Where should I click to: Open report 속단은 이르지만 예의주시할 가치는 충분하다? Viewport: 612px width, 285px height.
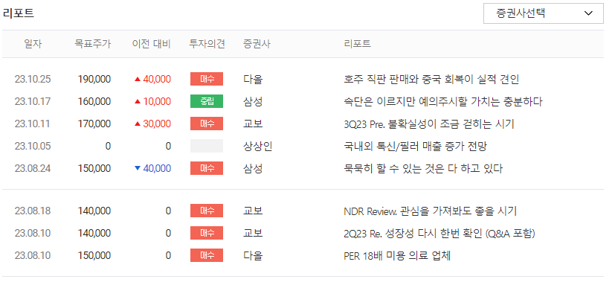(x=443, y=101)
